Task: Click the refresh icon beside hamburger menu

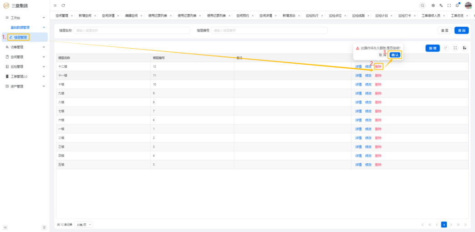Action: (63, 5)
